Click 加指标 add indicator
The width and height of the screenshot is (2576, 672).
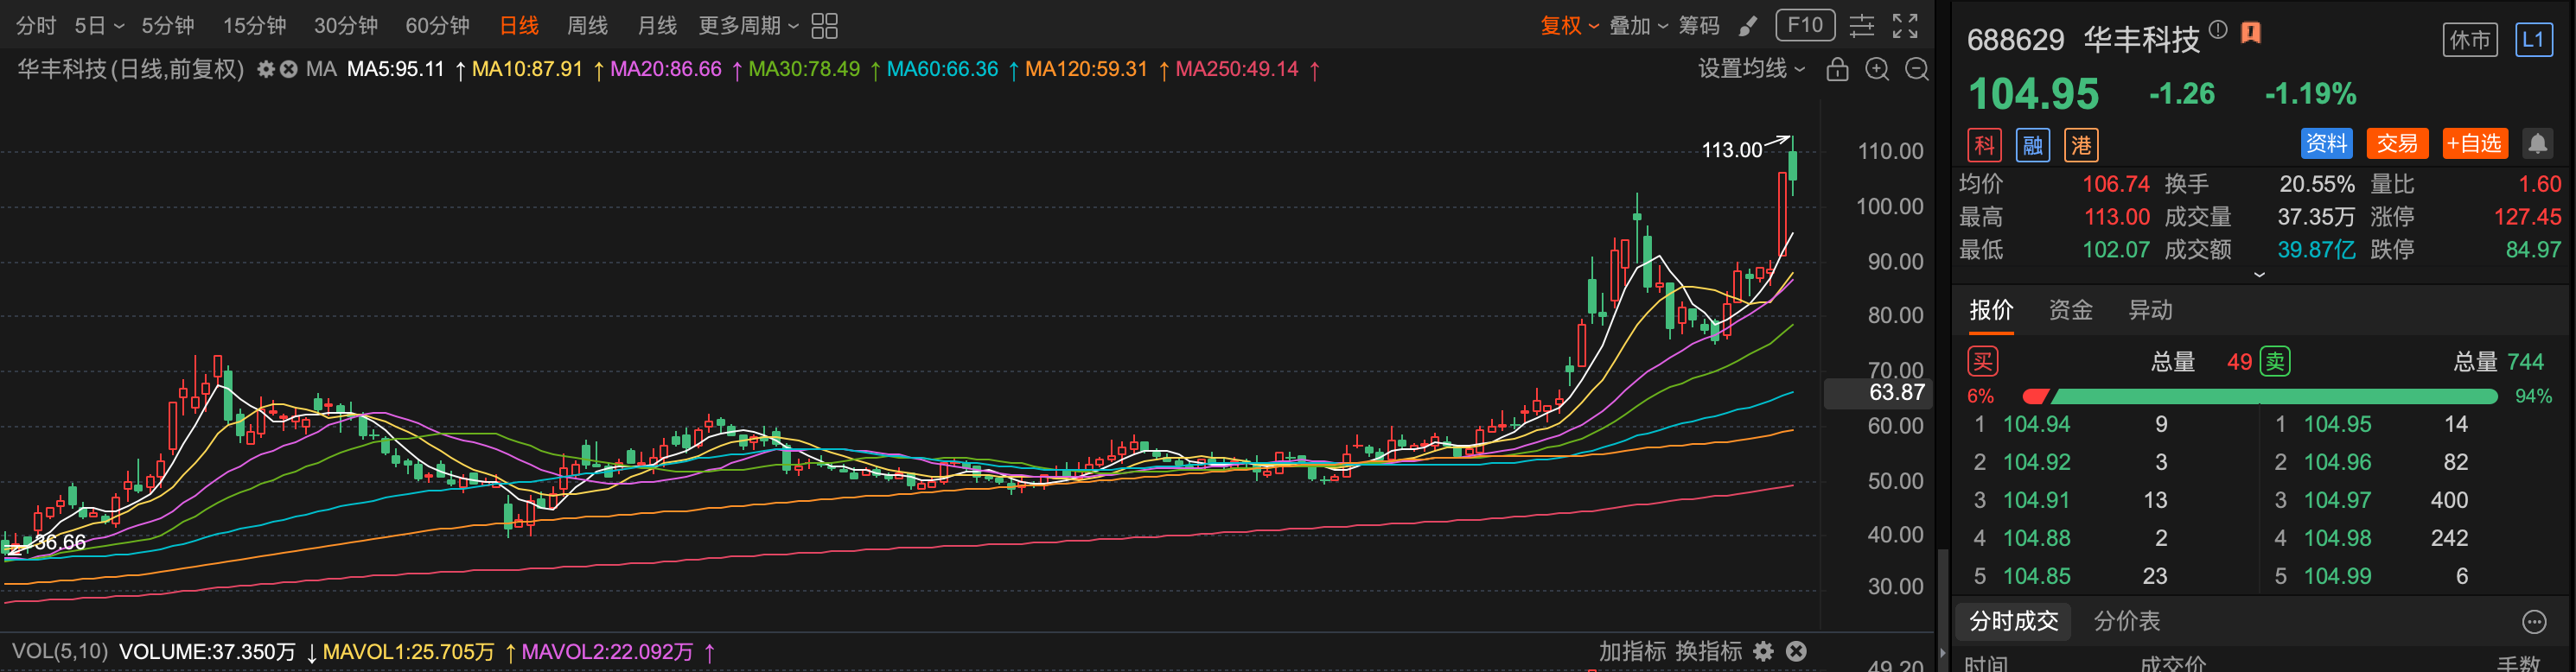tap(1632, 651)
